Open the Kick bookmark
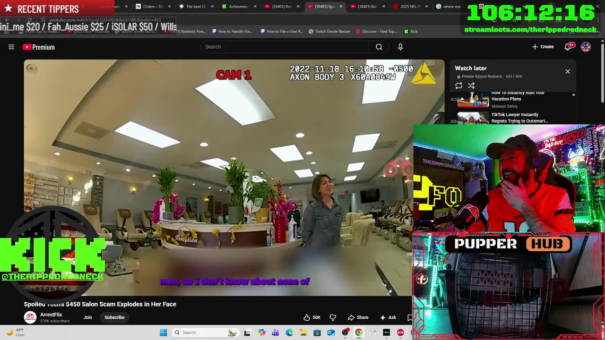Screen dimensions: 605x340 [x=411, y=31]
